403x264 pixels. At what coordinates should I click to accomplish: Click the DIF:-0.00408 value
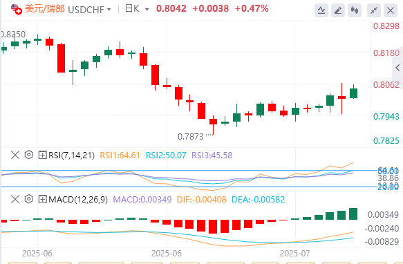point(202,200)
